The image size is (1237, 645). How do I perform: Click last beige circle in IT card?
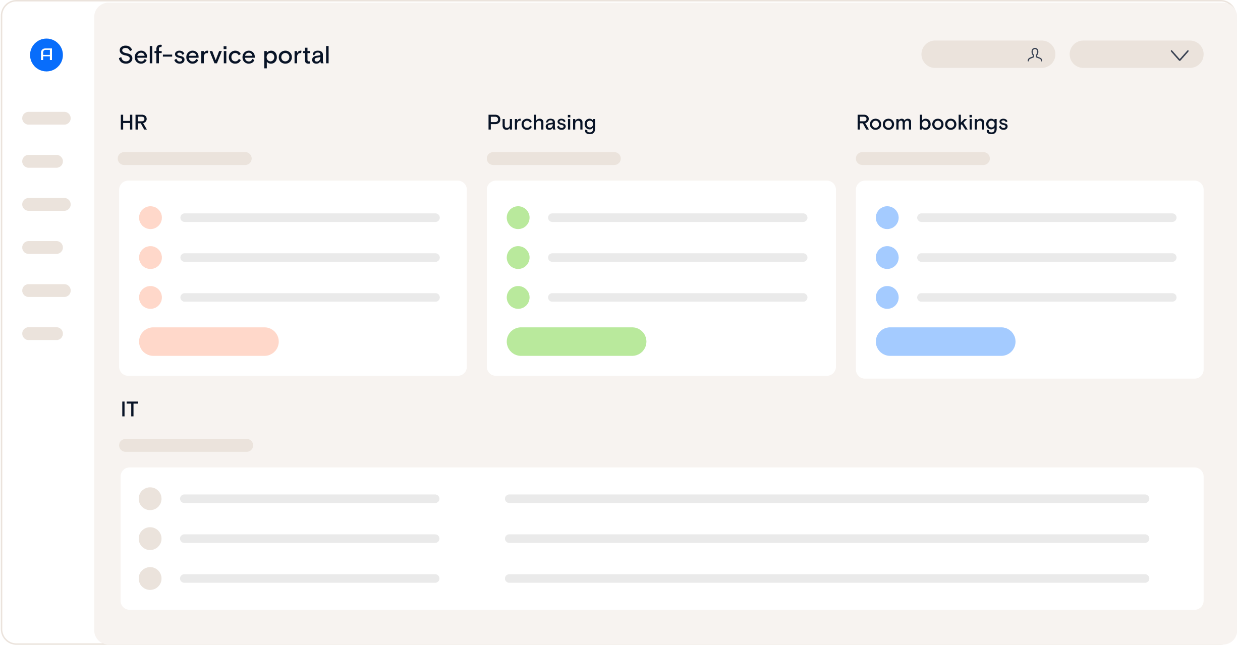(150, 578)
